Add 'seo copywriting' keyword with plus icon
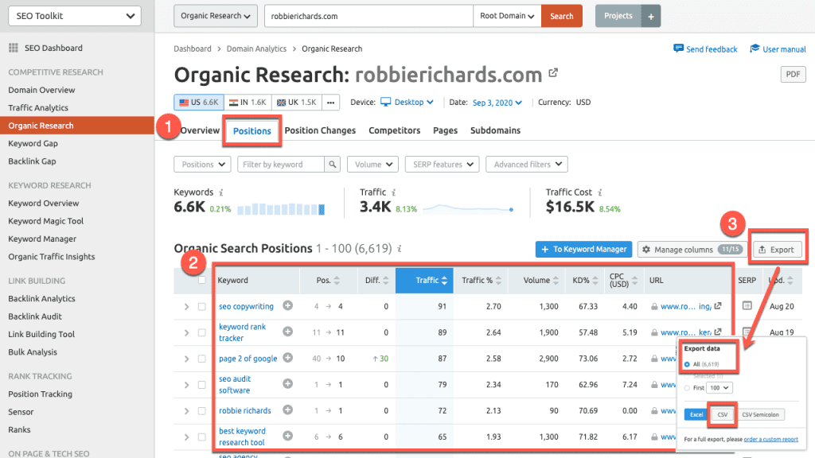The height and width of the screenshot is (458, 815). pos(288,306)
